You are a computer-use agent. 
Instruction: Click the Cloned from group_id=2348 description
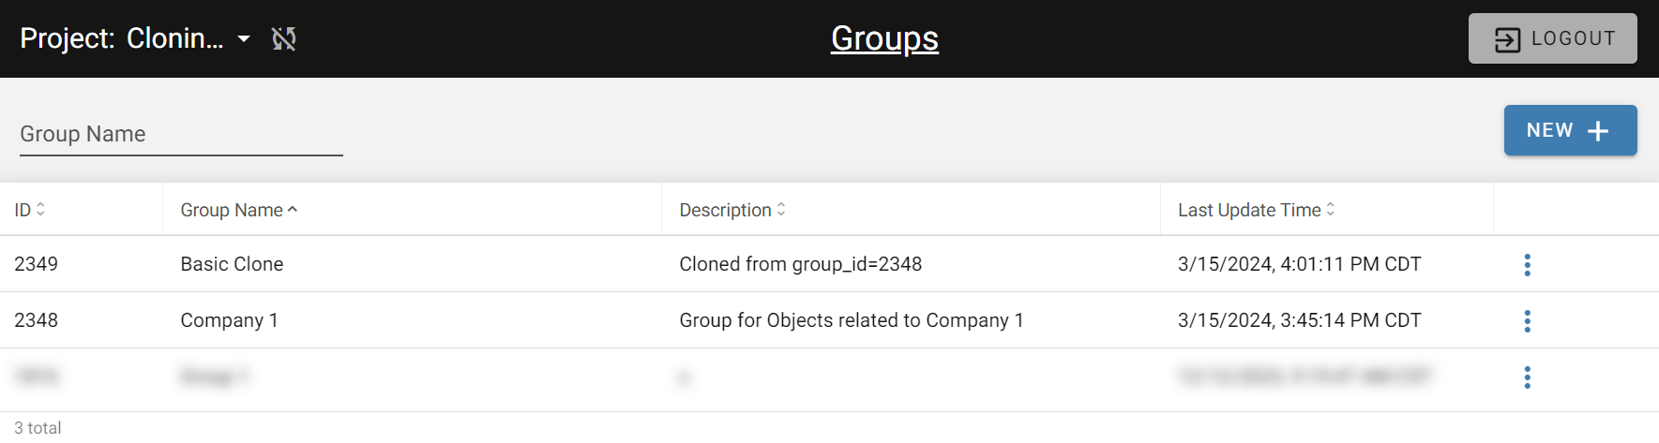point(800,264)
